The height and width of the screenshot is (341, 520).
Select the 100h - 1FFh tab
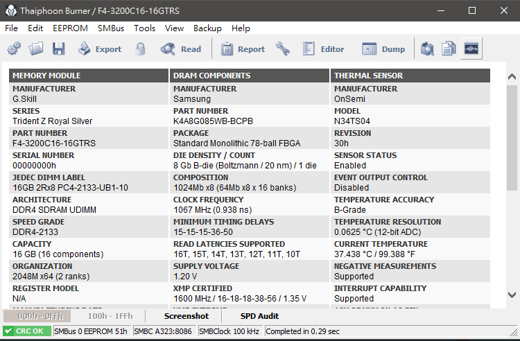(110, 316)
